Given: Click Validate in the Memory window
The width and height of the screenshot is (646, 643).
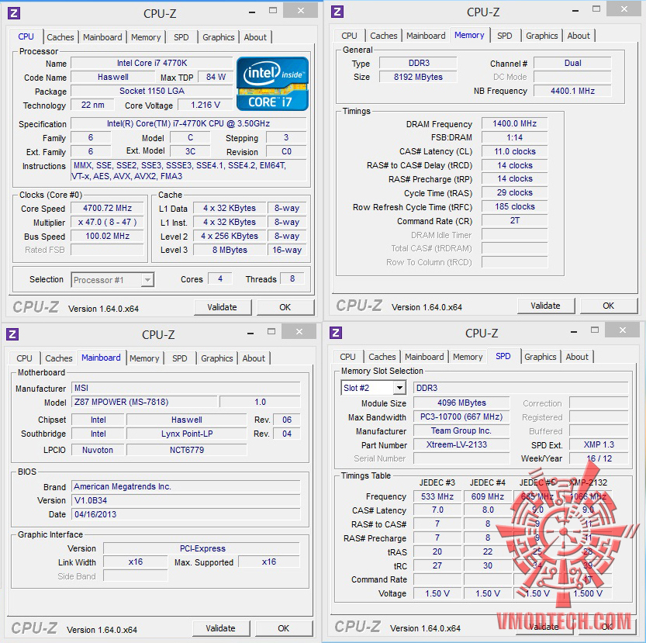Looking at the screenshot, I should click(x=545, y=306).
